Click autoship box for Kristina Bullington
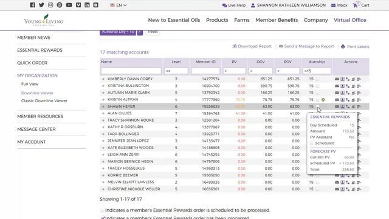 click(x=317, y=86)
